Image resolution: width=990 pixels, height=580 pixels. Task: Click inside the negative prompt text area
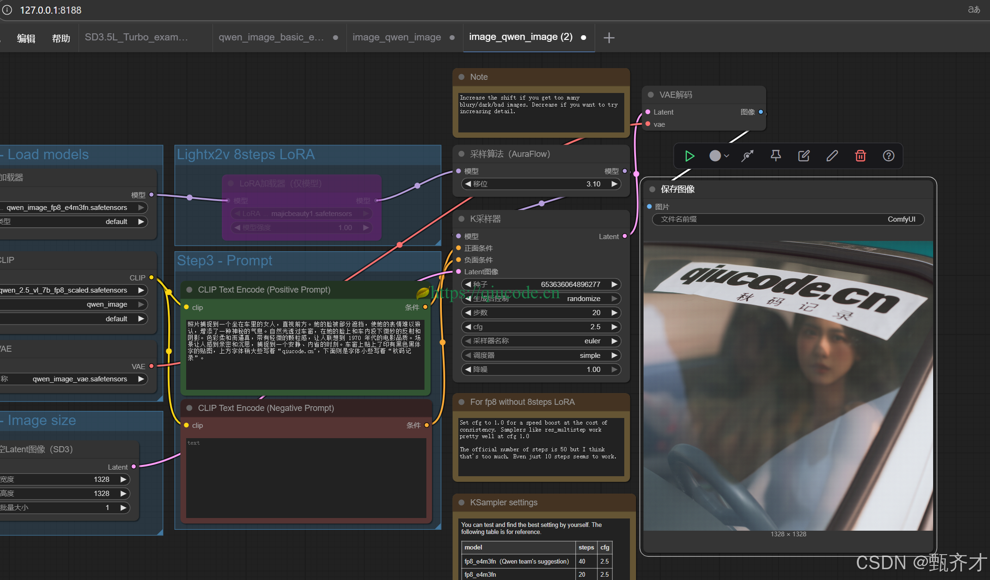coord(306,478)
